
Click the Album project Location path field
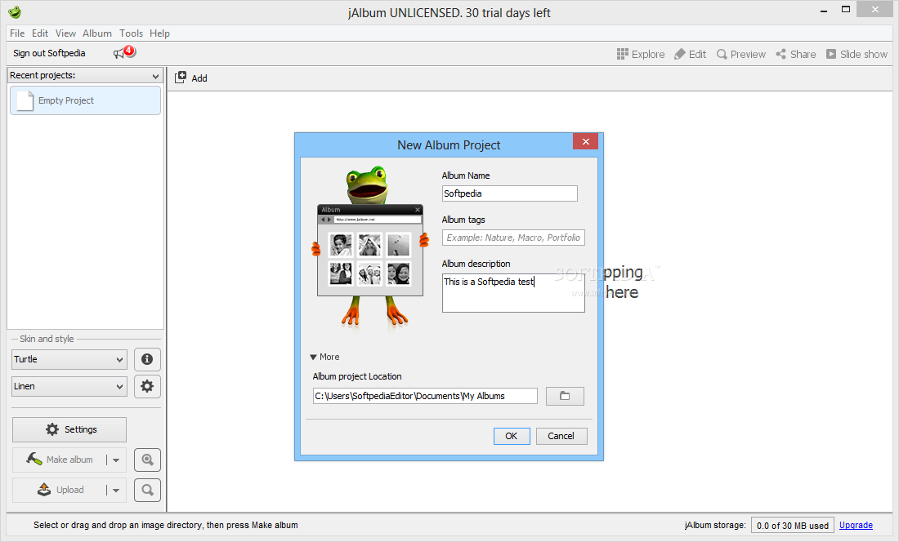(425, 396)
